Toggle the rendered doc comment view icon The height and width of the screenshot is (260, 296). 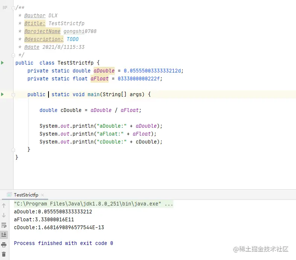[x=5, y=8]
